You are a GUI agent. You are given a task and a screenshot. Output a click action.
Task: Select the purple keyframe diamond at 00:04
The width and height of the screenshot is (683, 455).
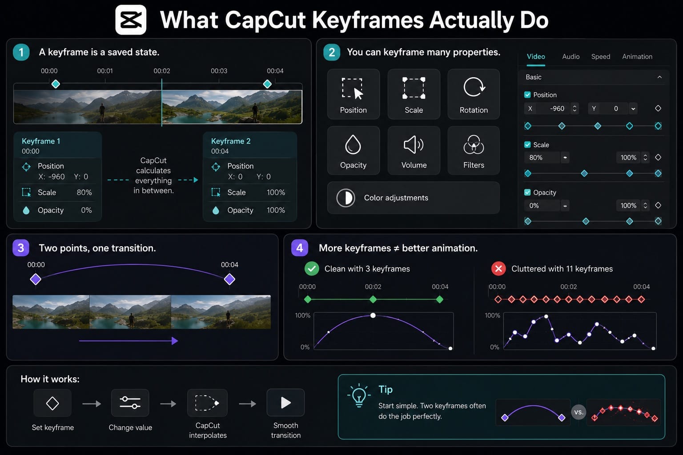click(229, 279)
